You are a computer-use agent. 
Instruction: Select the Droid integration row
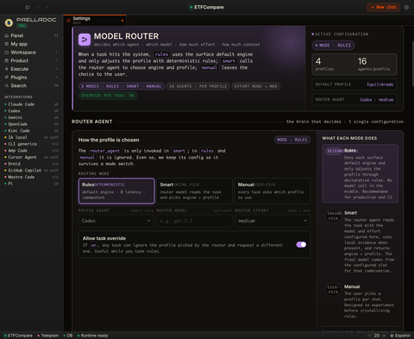(x=31, y=164)
